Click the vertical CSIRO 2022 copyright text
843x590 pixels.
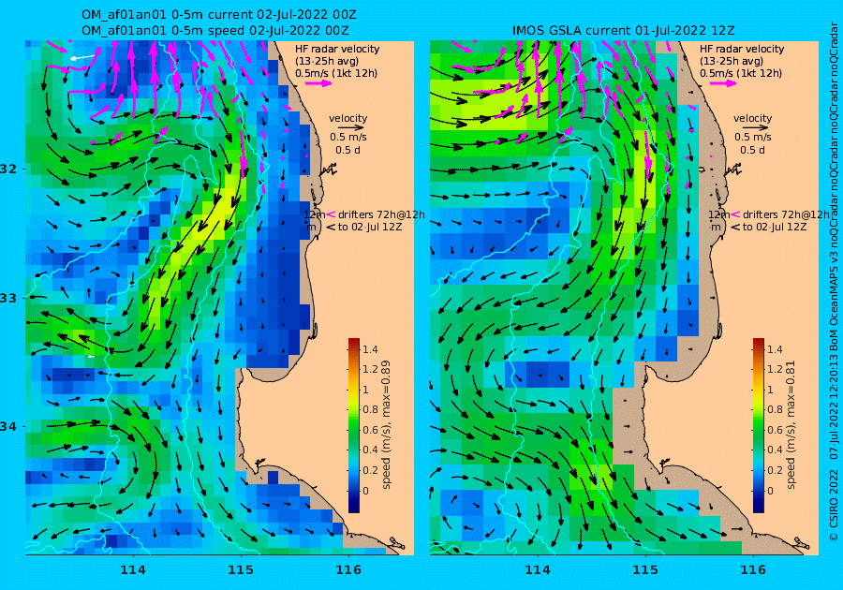point(834,282)
